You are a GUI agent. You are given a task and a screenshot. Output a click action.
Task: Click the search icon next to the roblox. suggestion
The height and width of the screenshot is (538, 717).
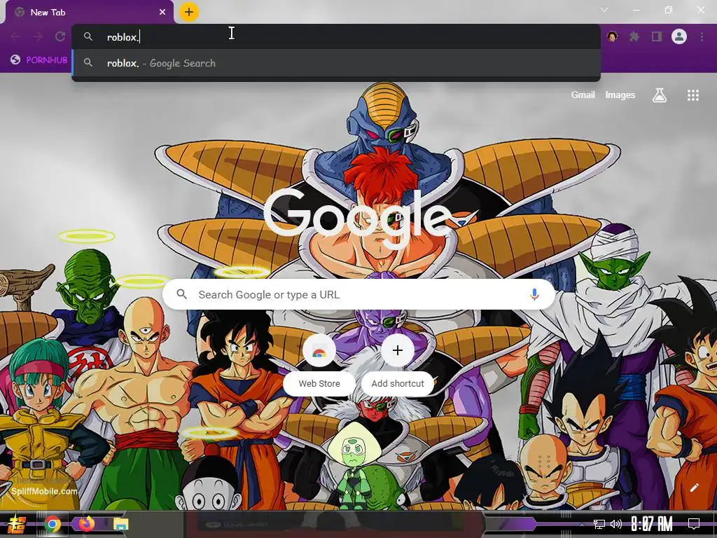tap(88, 63)
